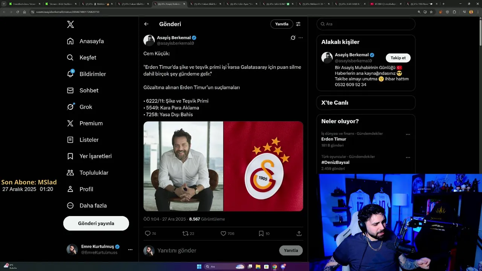Open Erden Timur photo in post
Screen dimensions: 482x271
183,166
